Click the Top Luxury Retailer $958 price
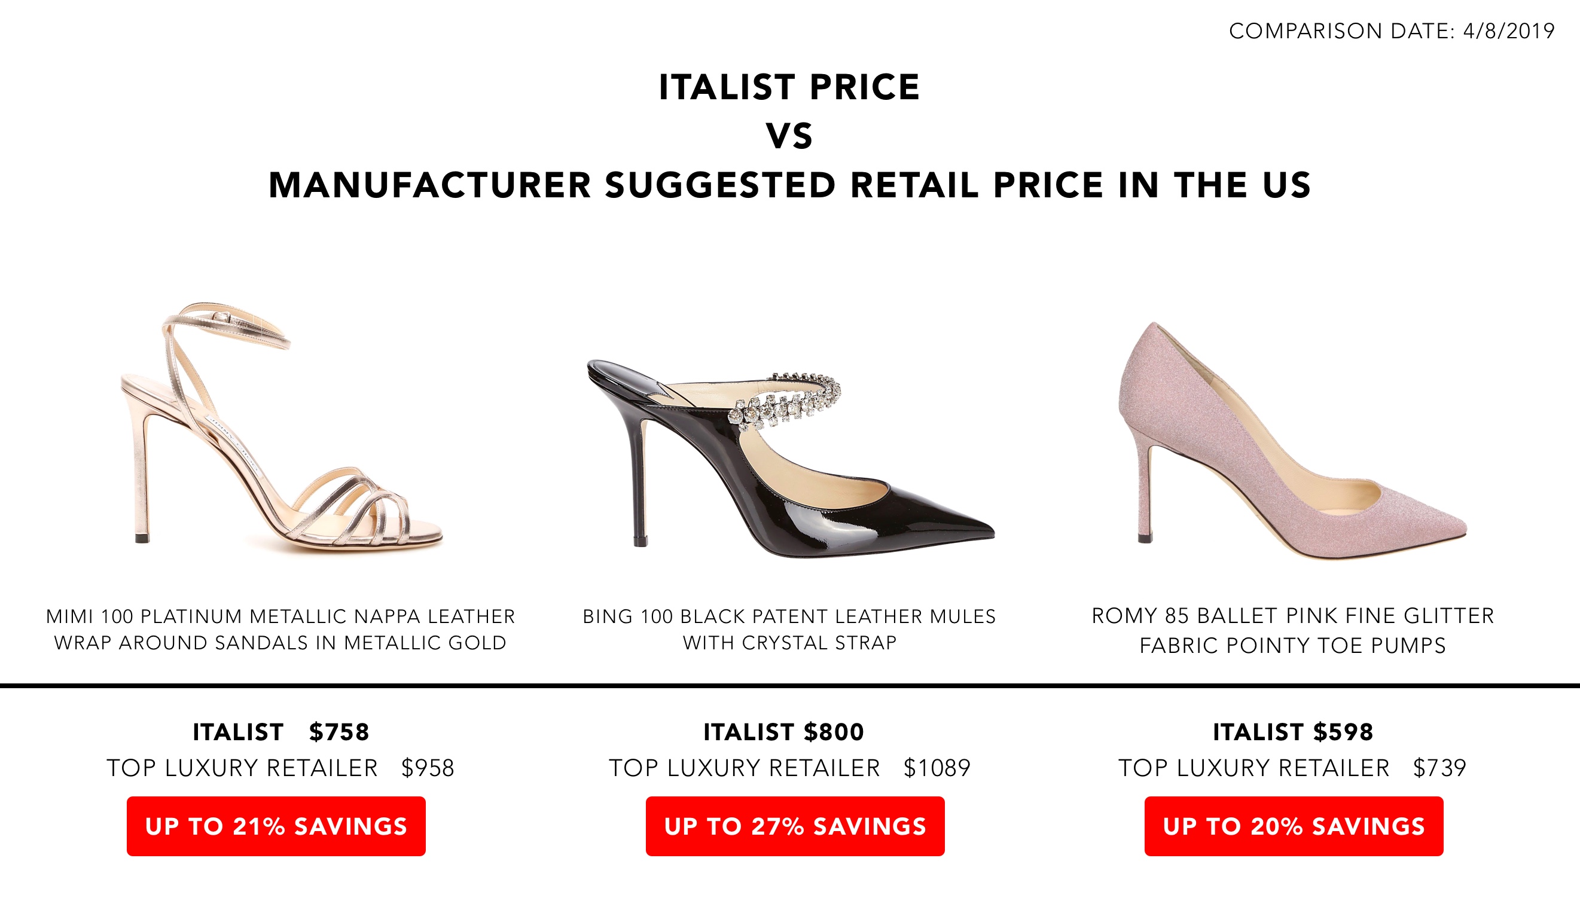 [280, 768]
